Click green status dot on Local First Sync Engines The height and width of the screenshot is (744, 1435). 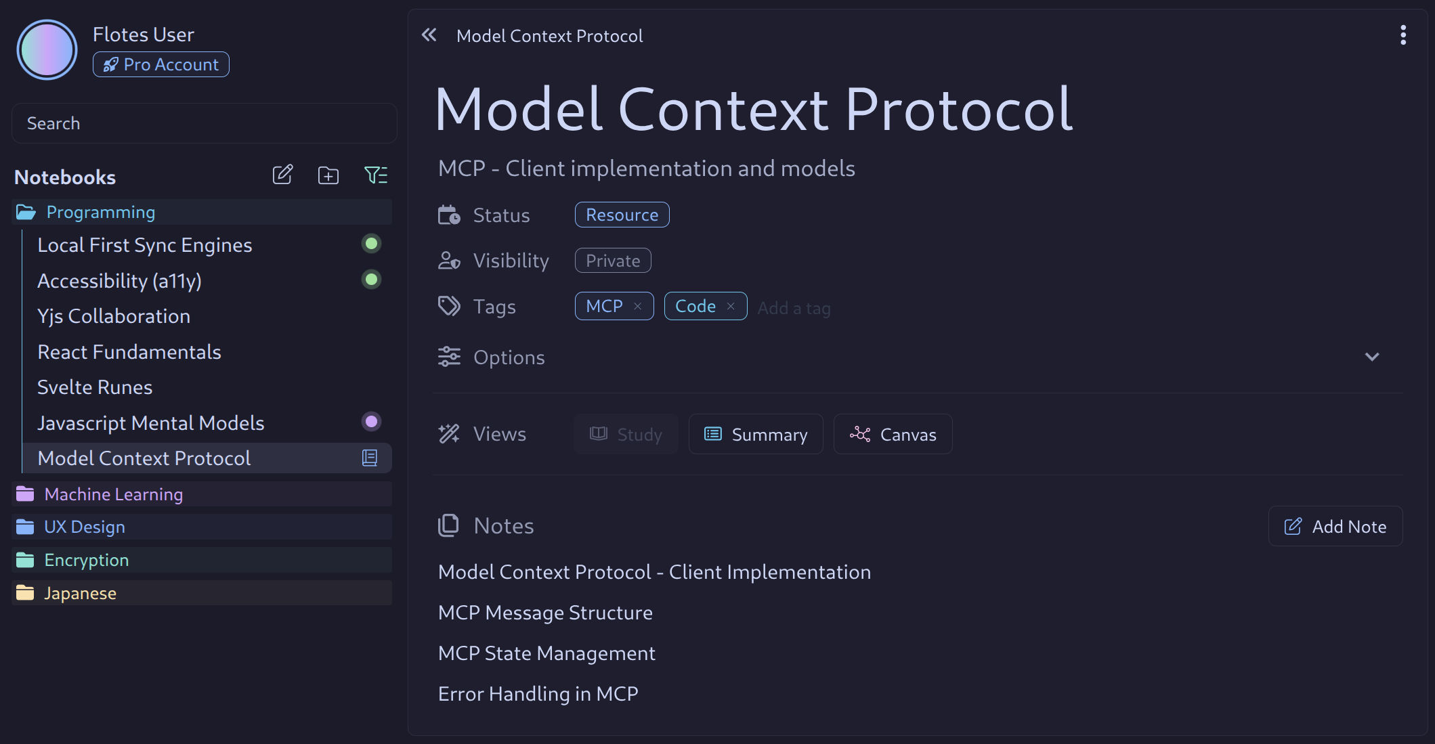coord(371,244)
